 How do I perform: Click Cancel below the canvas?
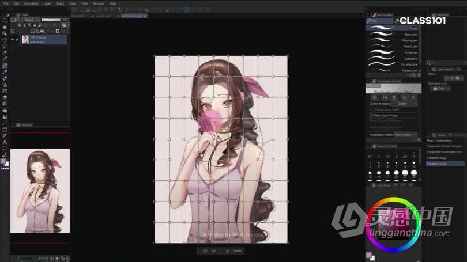[x=233, y=251]
